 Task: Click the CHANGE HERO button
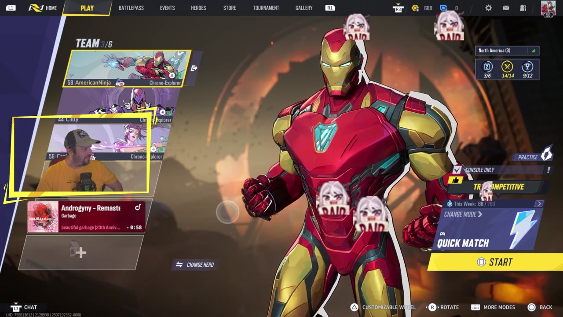[195, 265]
